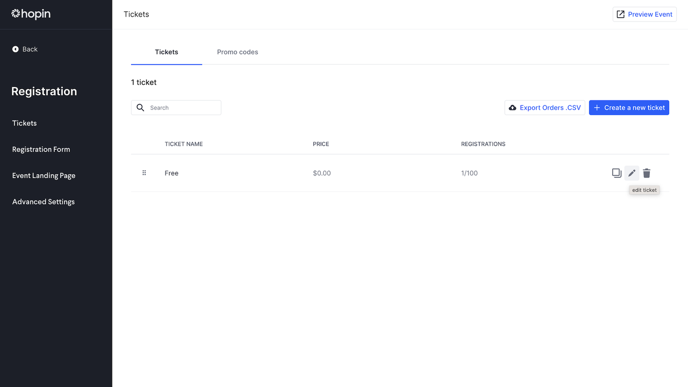This screenshot has height=387, width=688.
Task: Click the Back arrow icon in sidebar
Action: pyautogui.click(x=15, y=49)
